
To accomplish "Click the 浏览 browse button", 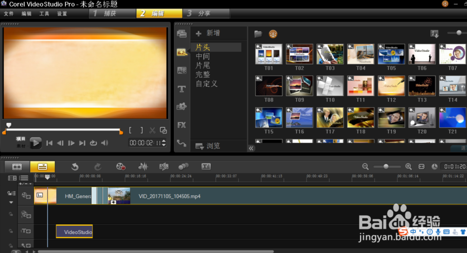I will (208, 146).
